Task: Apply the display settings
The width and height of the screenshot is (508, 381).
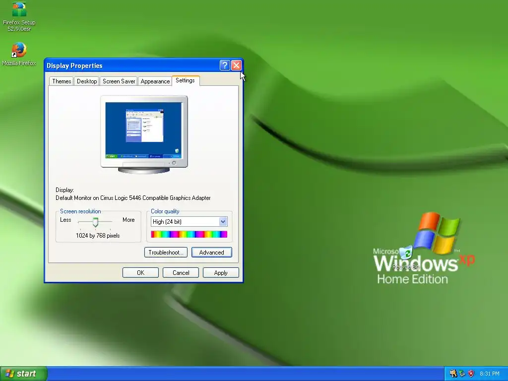Action: click(x=221, y=273)
